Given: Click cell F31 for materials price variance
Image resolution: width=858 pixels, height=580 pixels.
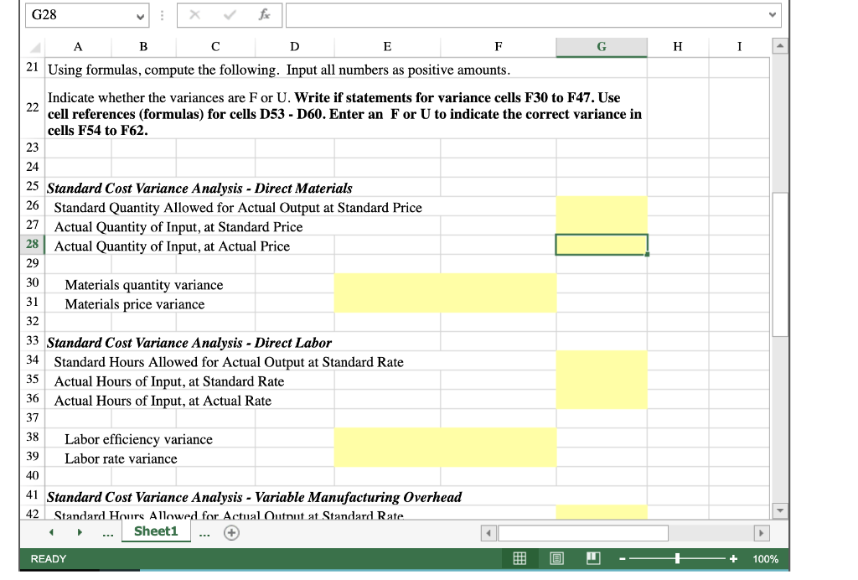Looking at the screenshot, I should (499, 303).
